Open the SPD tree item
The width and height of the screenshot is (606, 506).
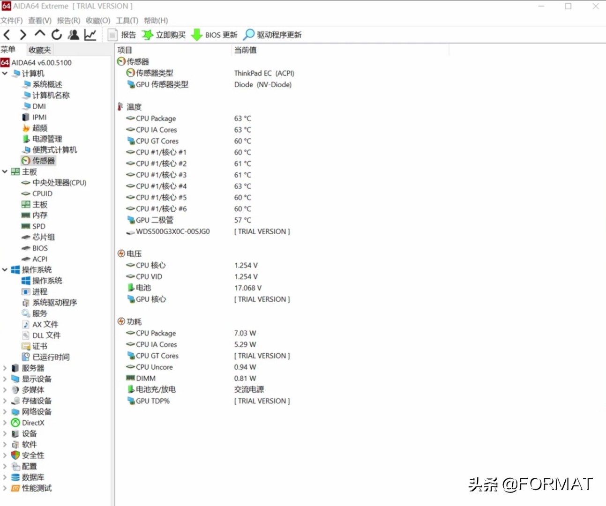click(x=33, y=226)
